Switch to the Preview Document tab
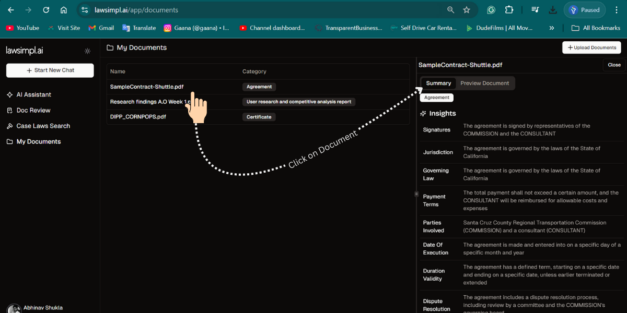The image size is (627, 313). [484, 83]
